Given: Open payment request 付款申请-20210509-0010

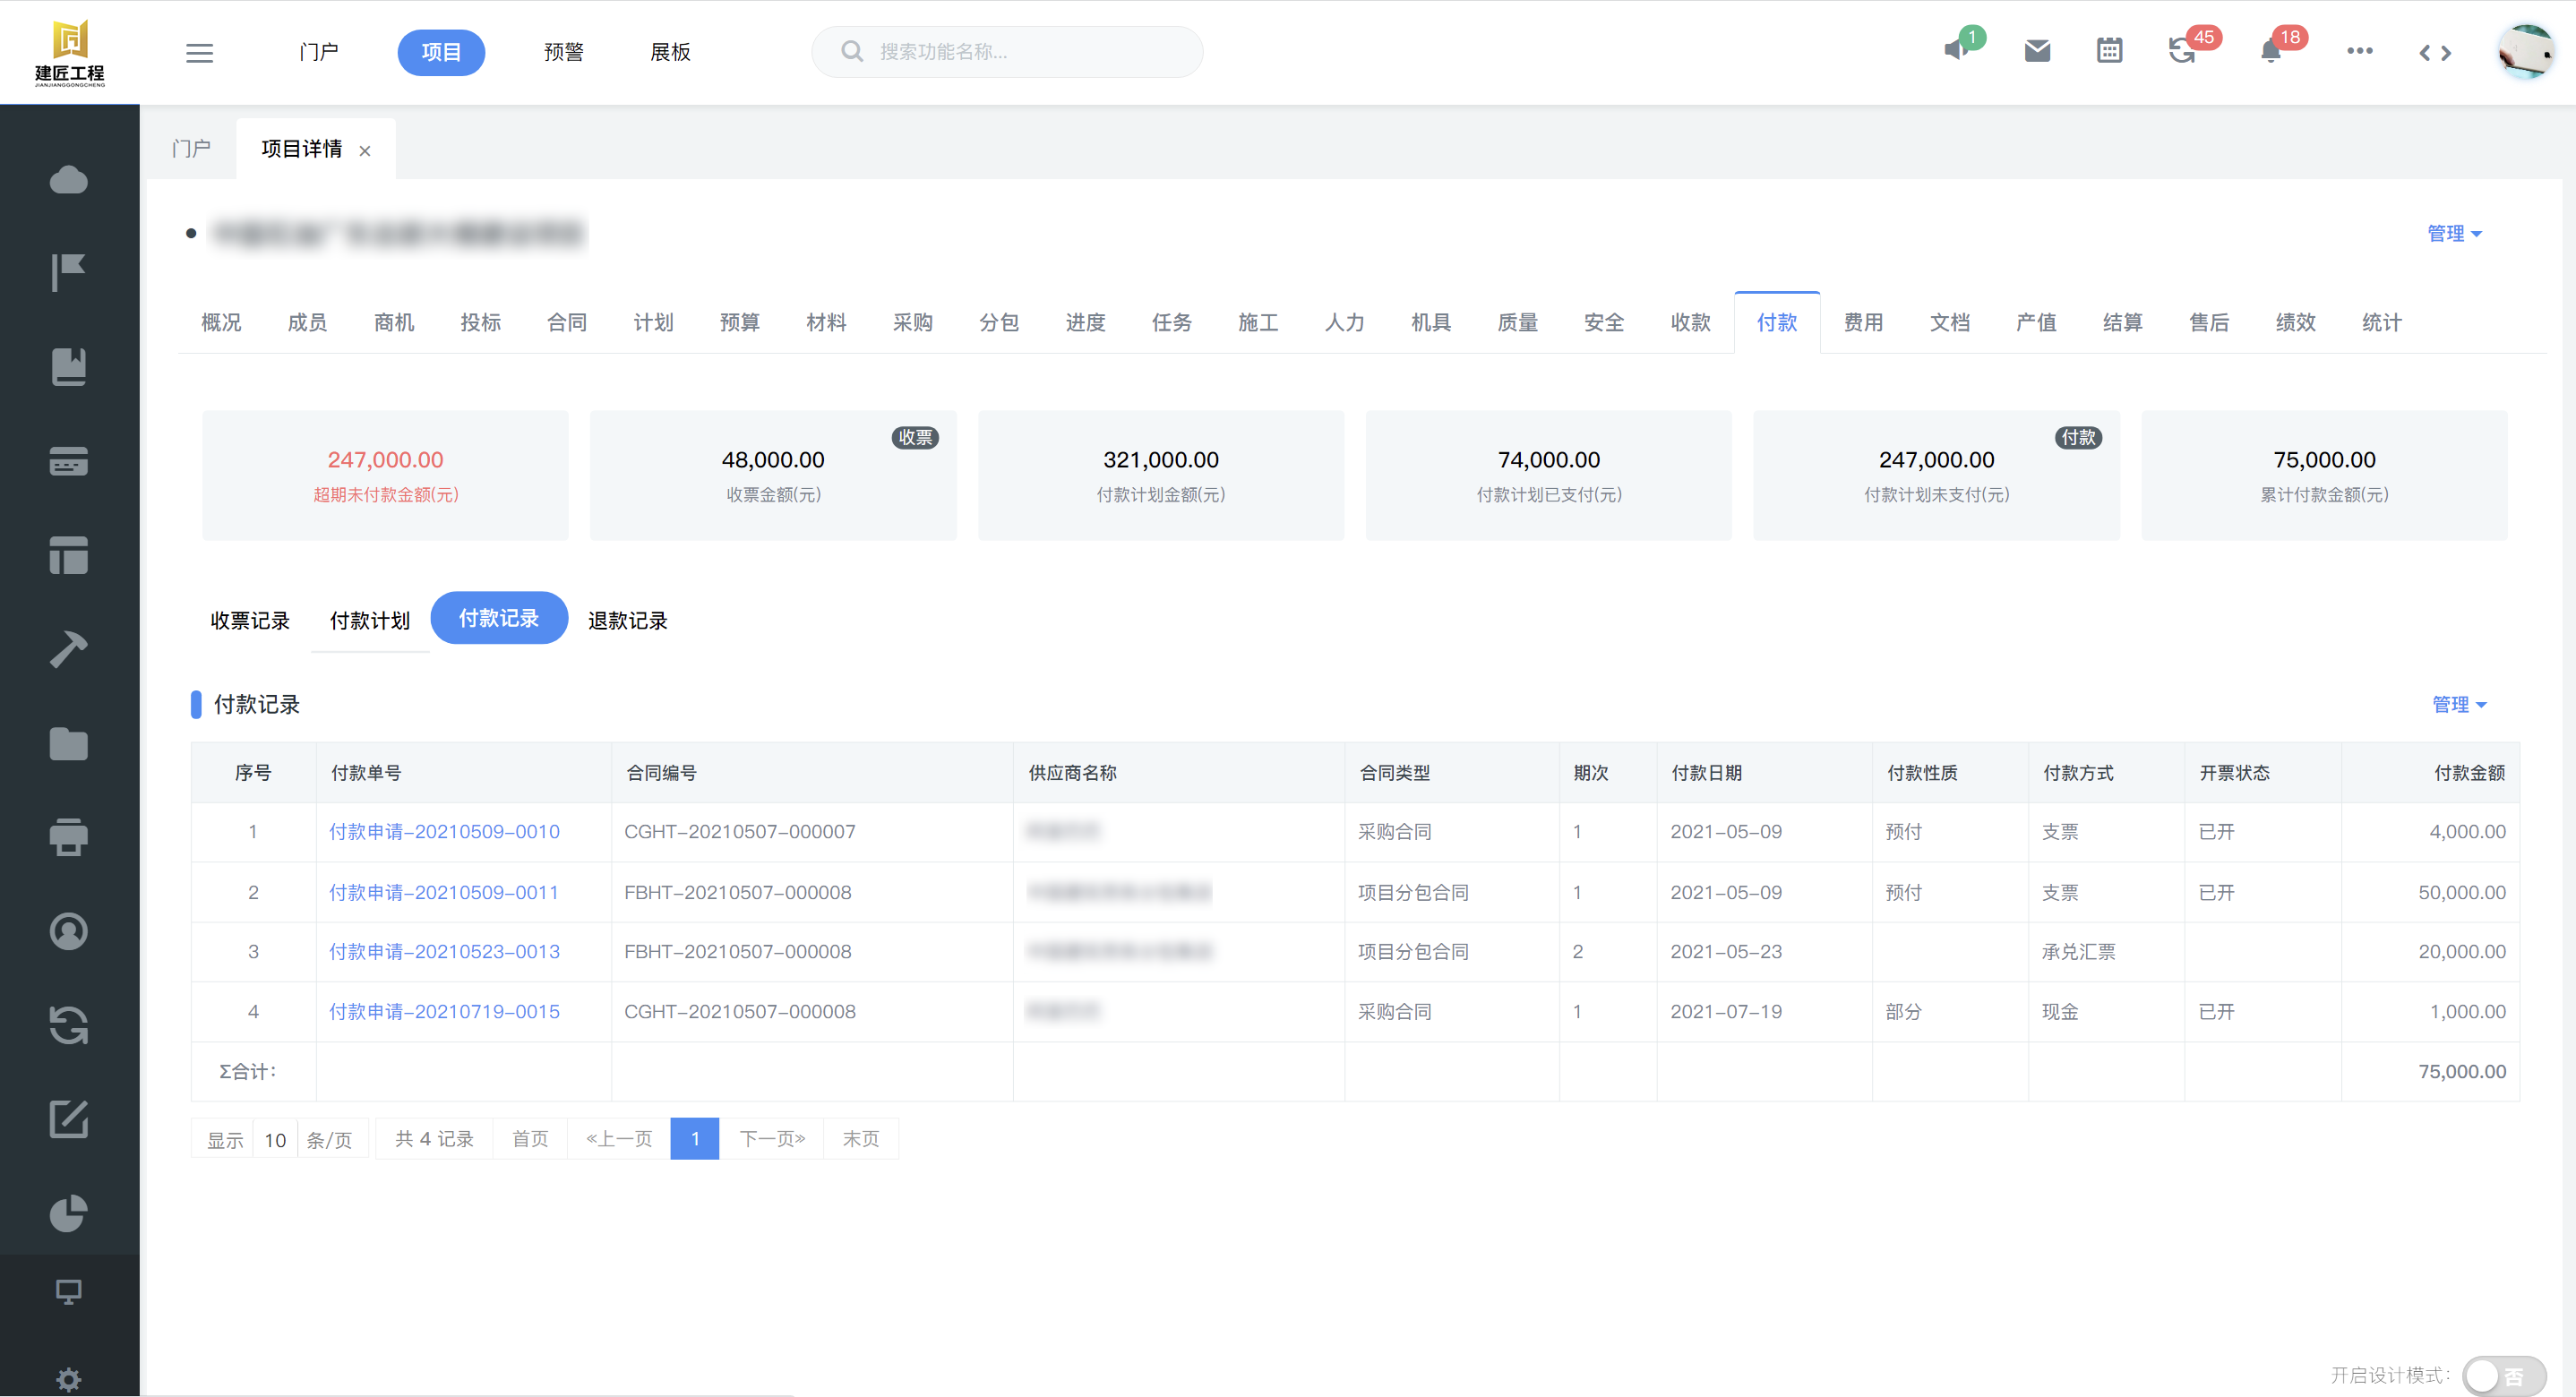Looking at the screenshot, I should click(444, 831).
